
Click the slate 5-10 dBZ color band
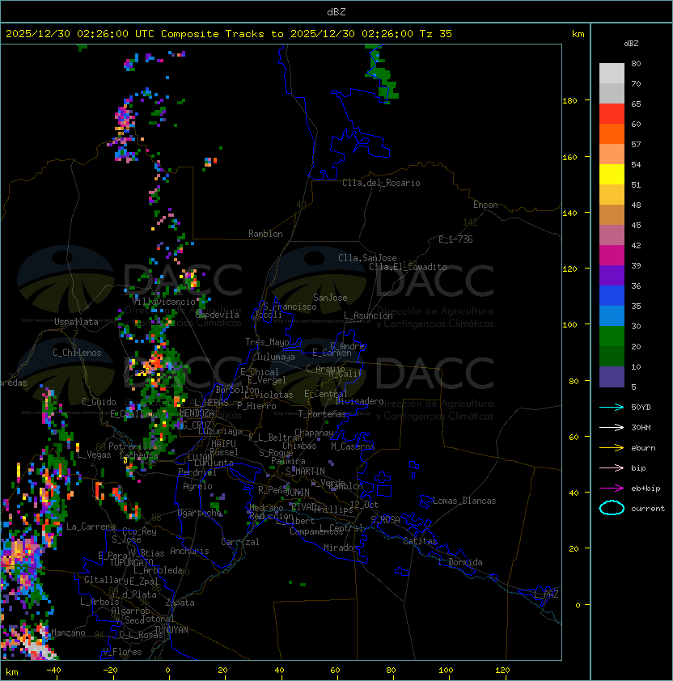coord(612,377)
